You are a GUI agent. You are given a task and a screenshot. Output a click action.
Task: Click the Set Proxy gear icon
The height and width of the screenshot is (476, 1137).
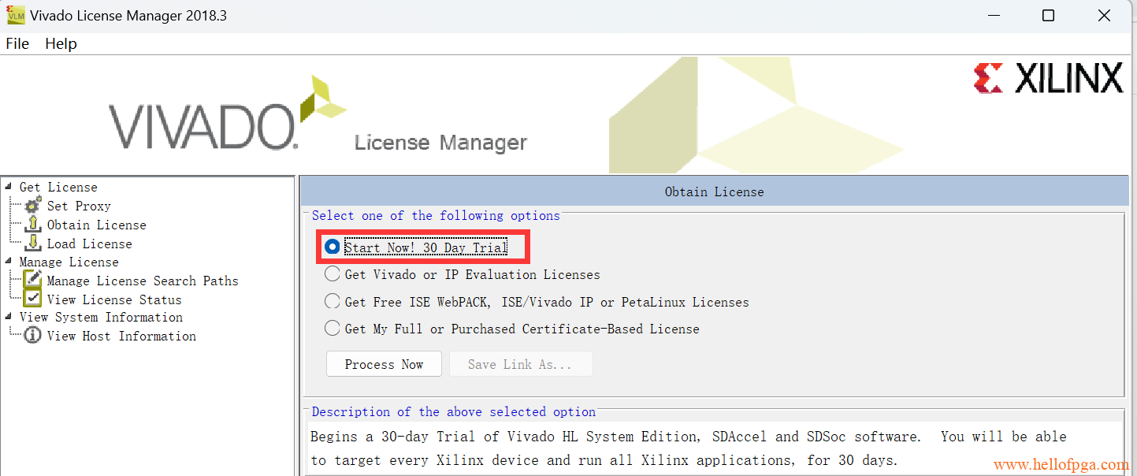tap(33, 206)
